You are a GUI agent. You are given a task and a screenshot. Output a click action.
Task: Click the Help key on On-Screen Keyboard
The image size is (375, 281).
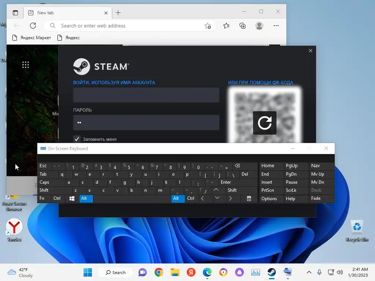point(296,199)
